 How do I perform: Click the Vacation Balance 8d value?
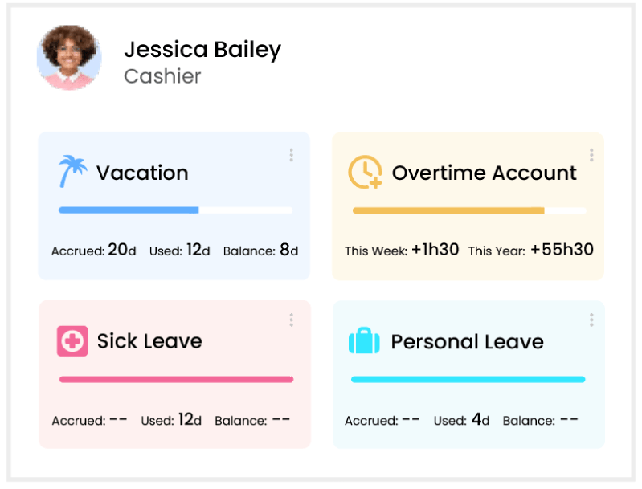(289, 250)
